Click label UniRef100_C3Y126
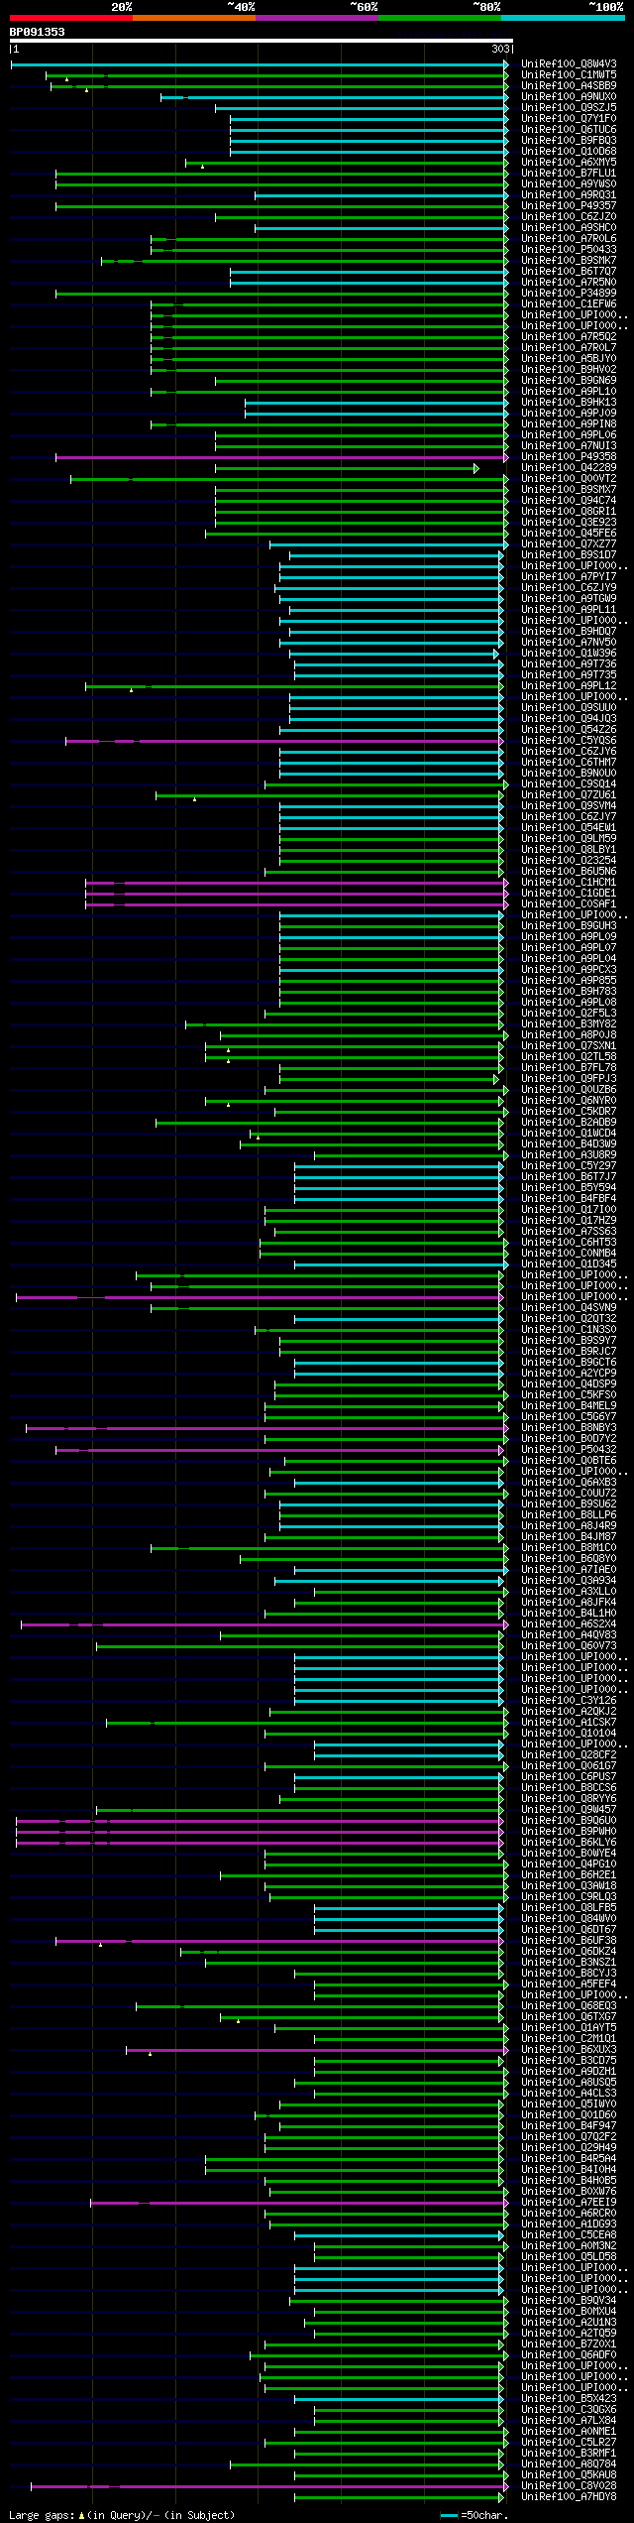This screenshot has height=2523, width=634. [x=569, y=1701]
